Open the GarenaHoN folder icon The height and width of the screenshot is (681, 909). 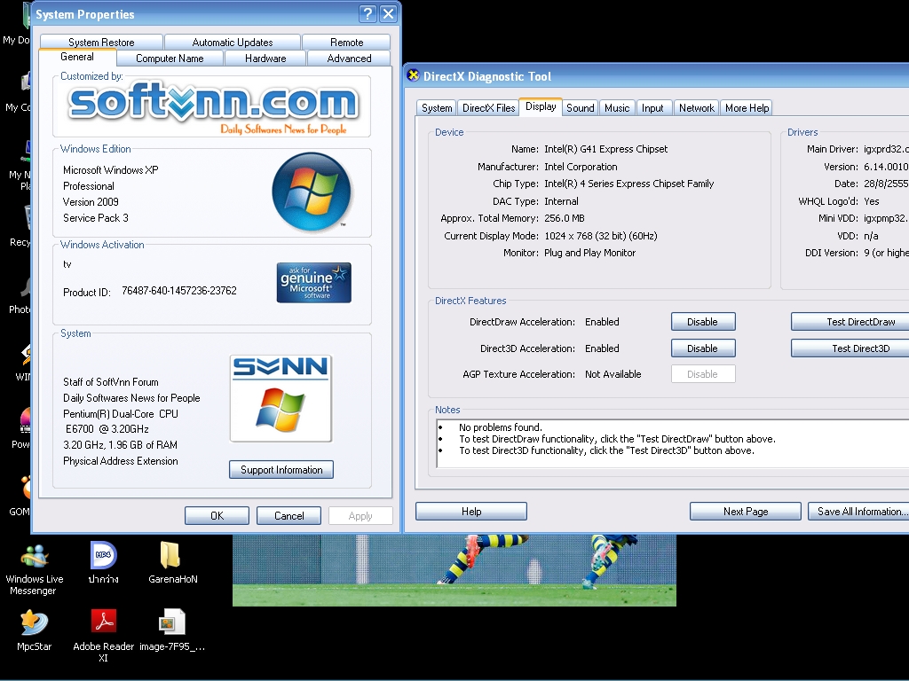click(172, 563)
